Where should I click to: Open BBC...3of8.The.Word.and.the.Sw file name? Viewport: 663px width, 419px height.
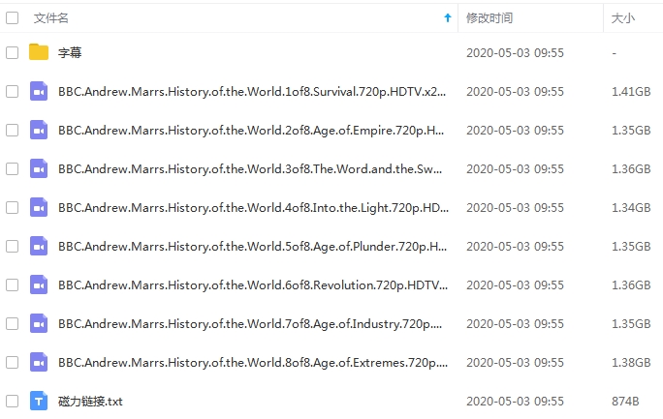pos(250,168)
